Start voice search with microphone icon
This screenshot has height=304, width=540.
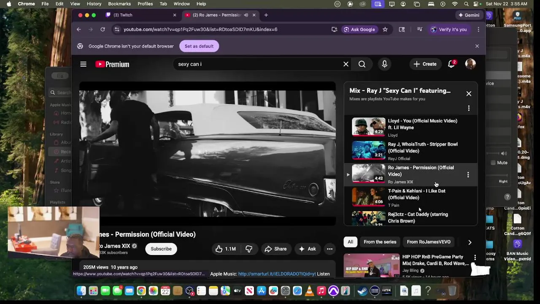point(384,64)
